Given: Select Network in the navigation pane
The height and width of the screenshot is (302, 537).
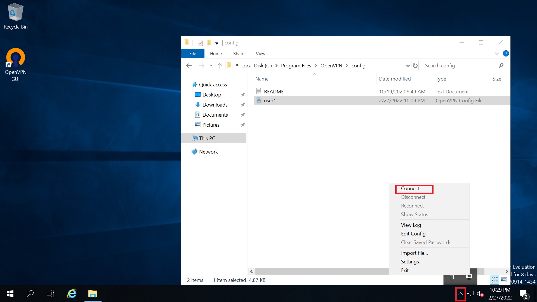Looking at the screenshot, I should tap(208, 152).
